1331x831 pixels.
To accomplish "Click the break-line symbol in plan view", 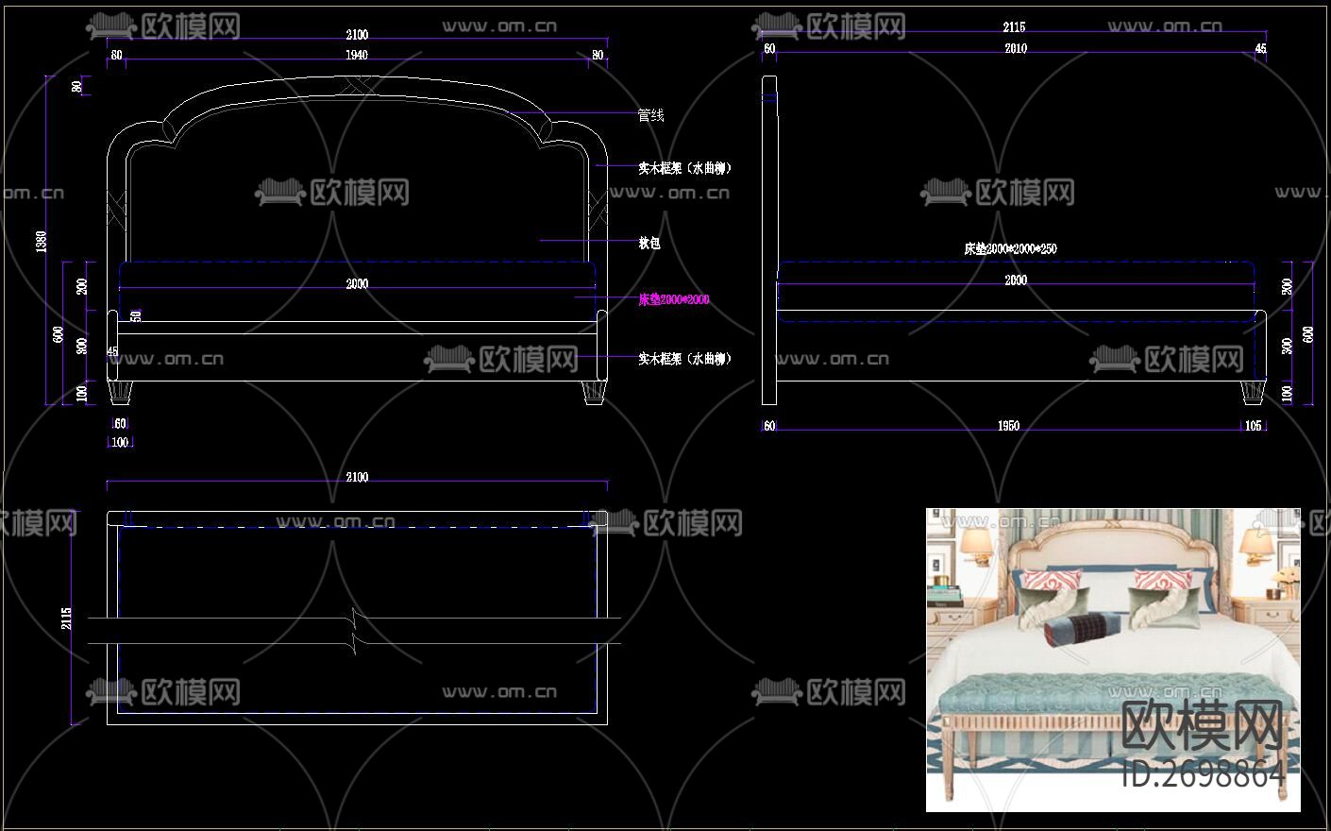I will pyautogui.click(x=355, y=631).
